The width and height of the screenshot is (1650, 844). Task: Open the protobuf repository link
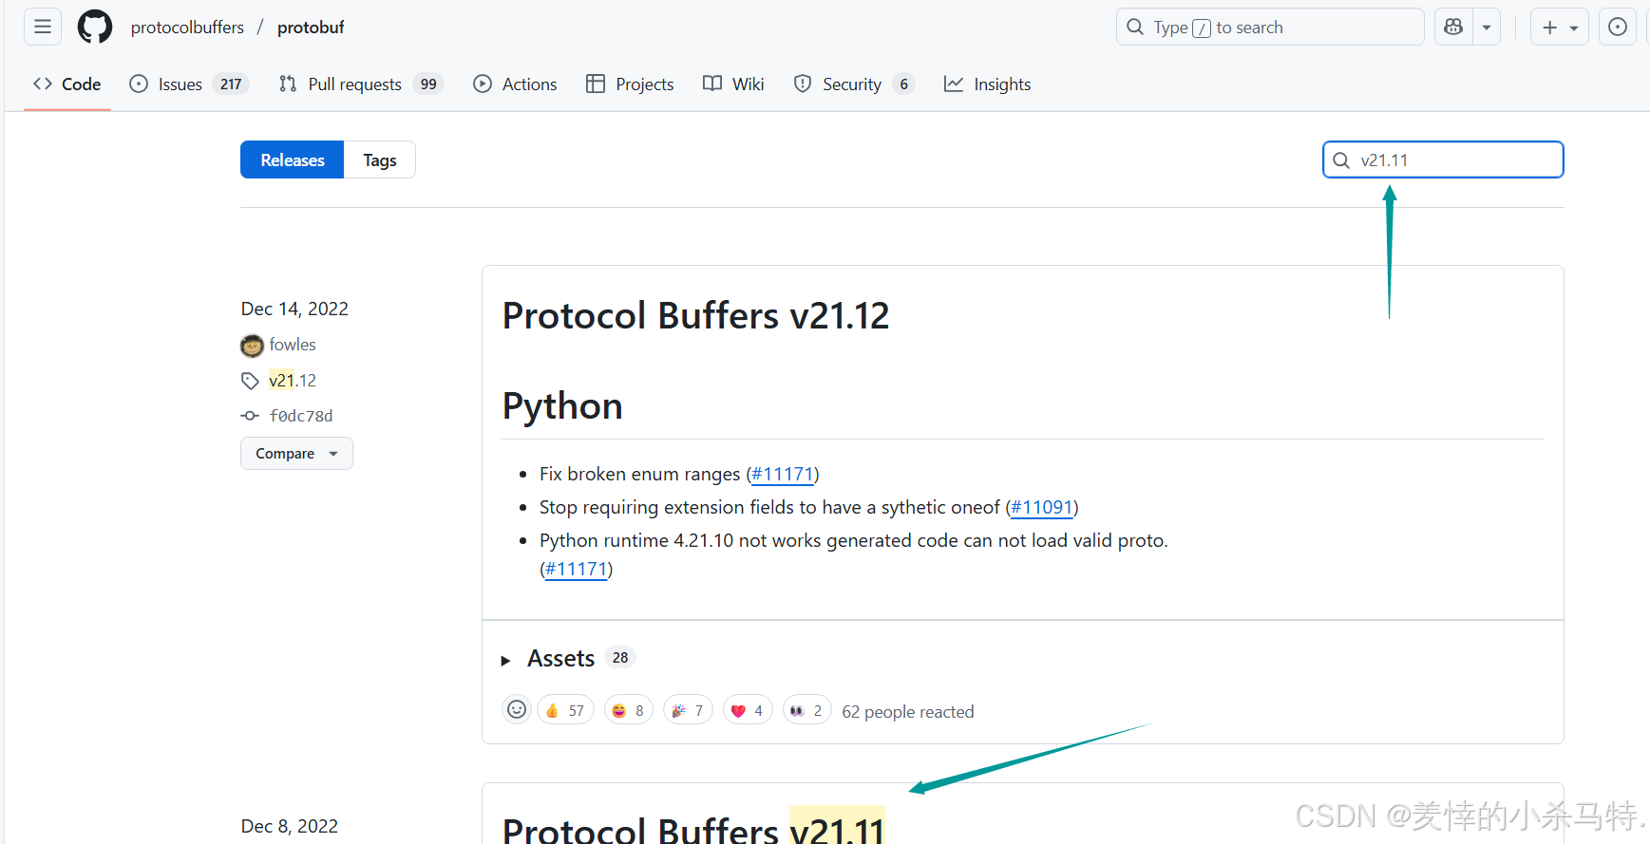(x=311, y=28)
